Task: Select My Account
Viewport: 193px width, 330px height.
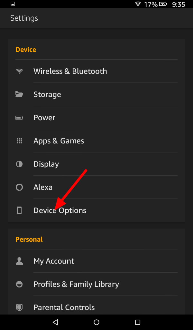Action: [x=96, y=261]
